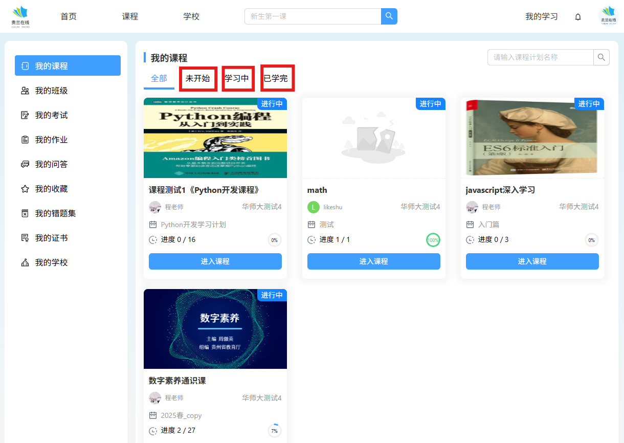Open 我的考试 from the sidebar
624x443 pixels.
51,115
